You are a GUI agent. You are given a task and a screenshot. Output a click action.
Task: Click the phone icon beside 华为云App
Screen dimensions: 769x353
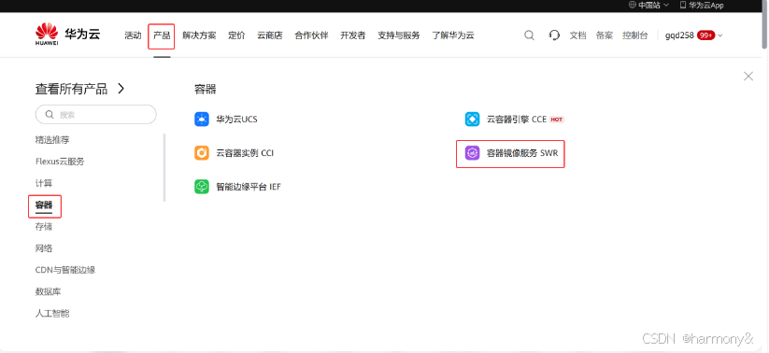[683, 5]
